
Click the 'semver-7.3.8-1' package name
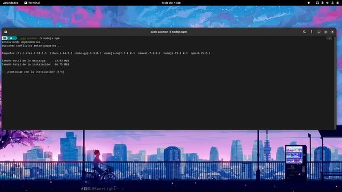click(149, 53)
